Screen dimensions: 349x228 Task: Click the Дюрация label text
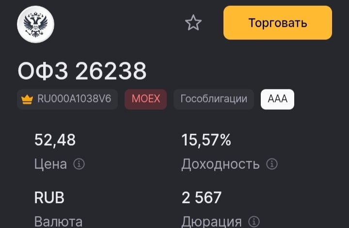211,222
